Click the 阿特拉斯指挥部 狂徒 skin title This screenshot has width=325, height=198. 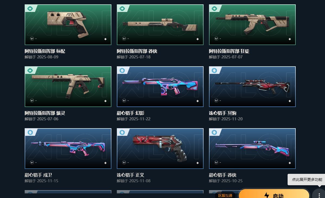point(229,51)
